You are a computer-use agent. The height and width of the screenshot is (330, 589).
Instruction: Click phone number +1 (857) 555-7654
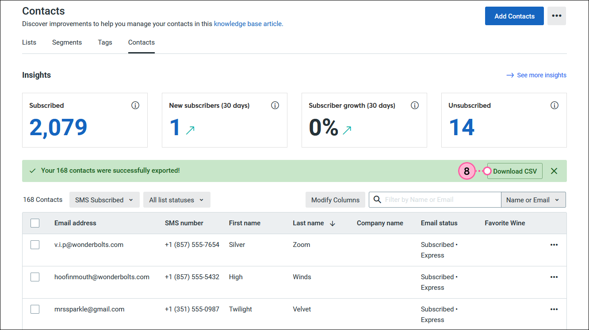192,245
